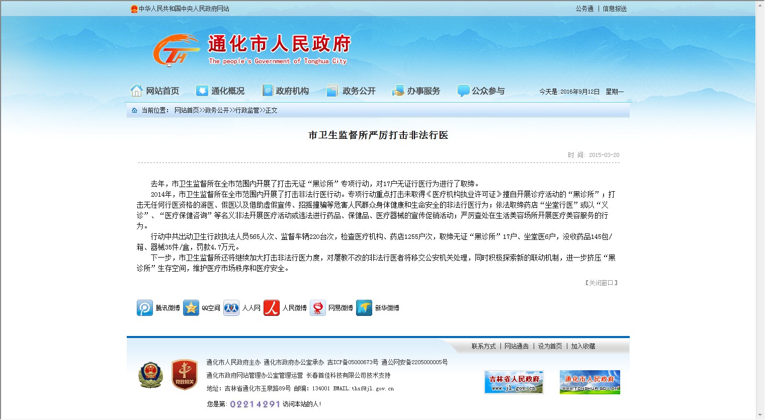Open the 政务公开 navigation menu item
The width and height of the screenshot is (765, 420).
pos(351,91)
